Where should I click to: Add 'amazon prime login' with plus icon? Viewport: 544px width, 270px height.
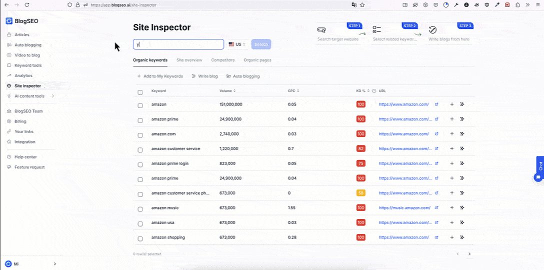(451, 163)
